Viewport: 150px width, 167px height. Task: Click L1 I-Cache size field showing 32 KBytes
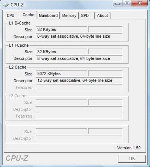click(x=61, y=52)
